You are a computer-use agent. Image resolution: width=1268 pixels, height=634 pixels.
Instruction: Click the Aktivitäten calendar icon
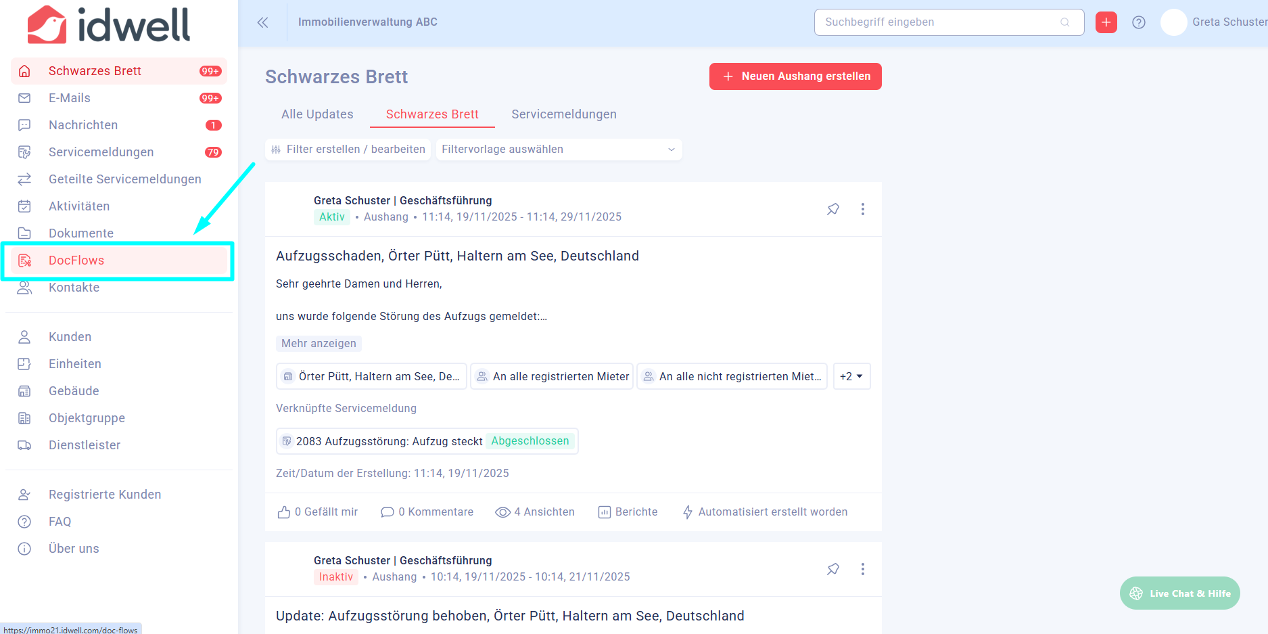24,206
